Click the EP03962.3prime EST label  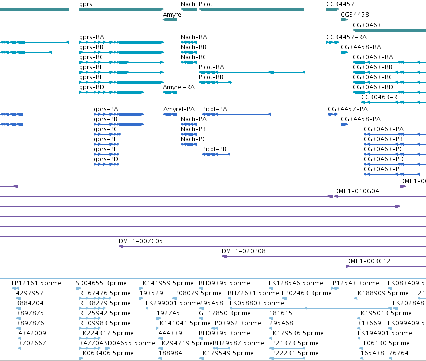click(236, 323)
